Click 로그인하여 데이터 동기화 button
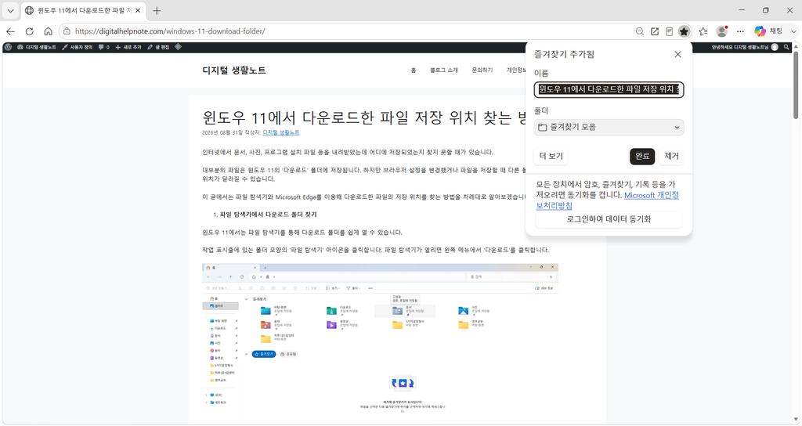802x426 pixels. click(609, 219)
